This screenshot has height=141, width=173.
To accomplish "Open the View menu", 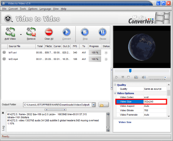I will (x=56, y=9).
